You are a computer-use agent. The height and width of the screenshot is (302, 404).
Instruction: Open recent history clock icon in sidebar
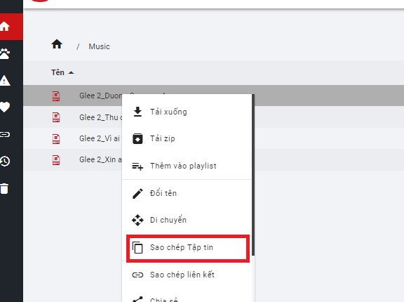point(5,162)
